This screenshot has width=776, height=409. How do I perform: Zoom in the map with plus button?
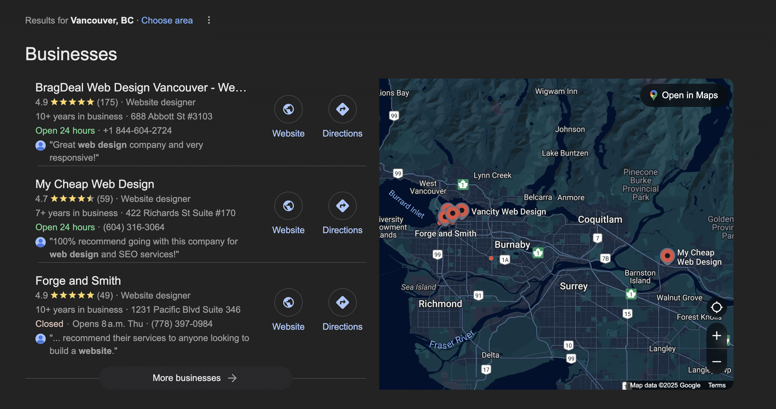[717, 336]
